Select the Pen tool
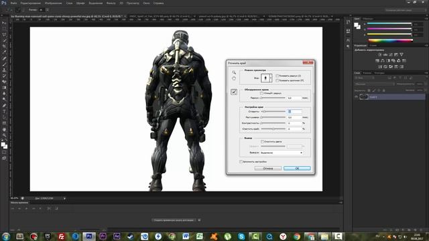 (4, 106)
